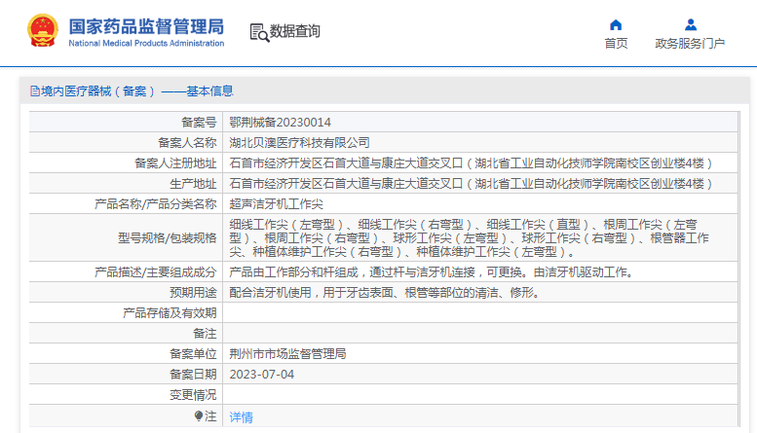Click the 产品描述/主要组成成分 label

[x=156, y=272]
